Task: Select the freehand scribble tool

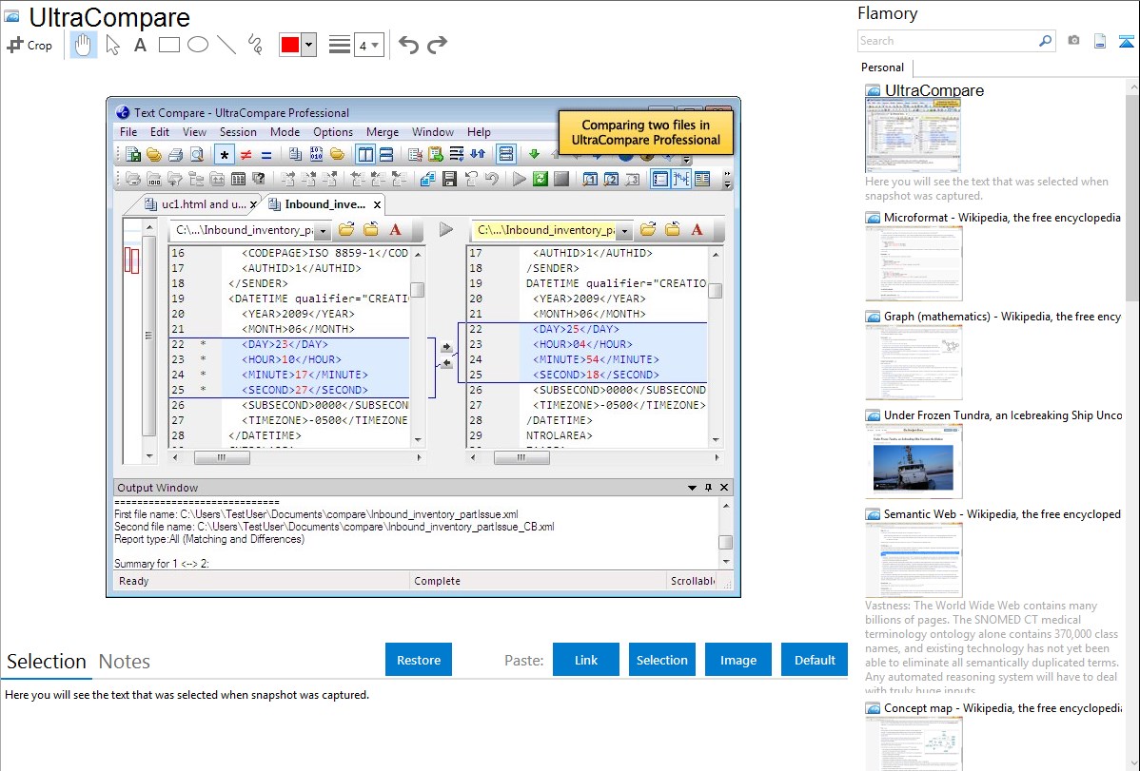Action: tap(254, 45)
